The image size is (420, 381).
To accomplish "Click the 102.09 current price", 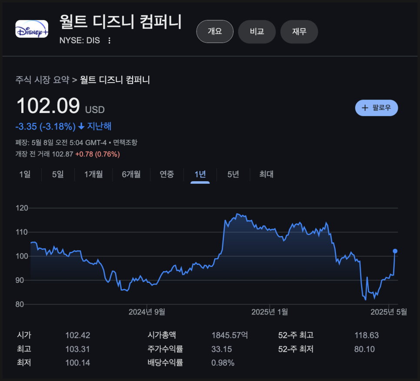I will tap(48, 106).
